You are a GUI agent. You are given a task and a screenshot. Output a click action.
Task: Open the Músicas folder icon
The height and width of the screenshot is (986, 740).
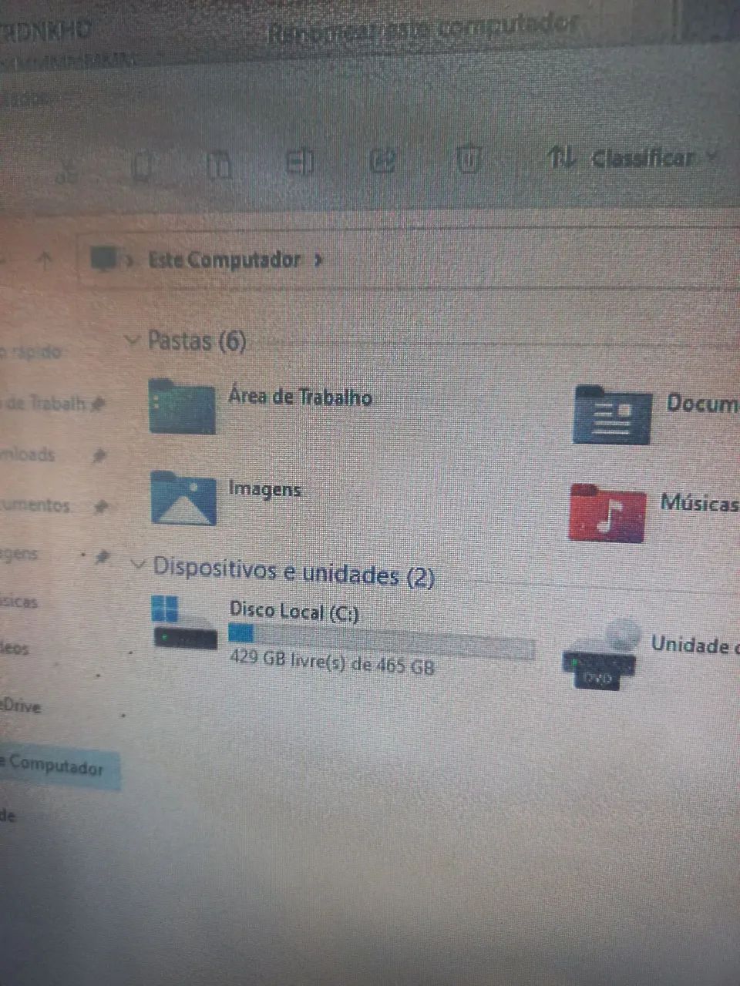tap(607, 512)
